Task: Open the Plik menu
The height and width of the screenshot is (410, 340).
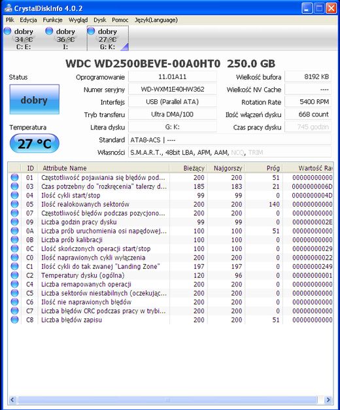Action: click(x=10, y=20)
